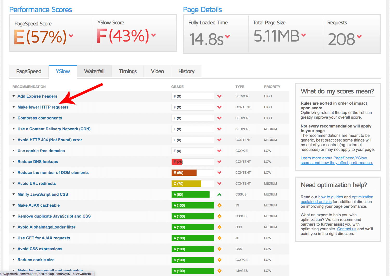This screenshot has width=390, height=276.
Task: Expand triangle beside Use cookie-free domains
Action: [14, 151]
